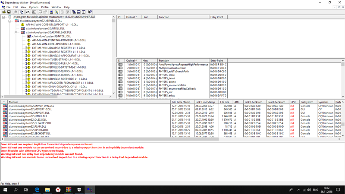Open the View menu
The image size is (345, 194).
pos(23,7)
